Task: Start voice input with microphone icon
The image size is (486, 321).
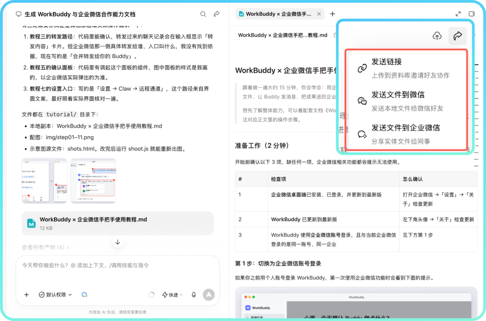Action: [x=193, y=294]
